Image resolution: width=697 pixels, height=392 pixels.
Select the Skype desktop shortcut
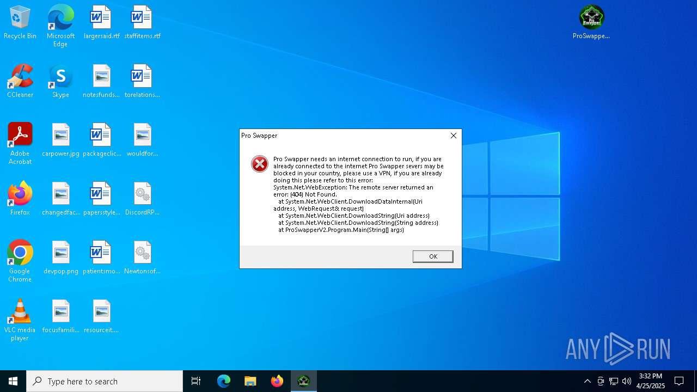point(60,81)
